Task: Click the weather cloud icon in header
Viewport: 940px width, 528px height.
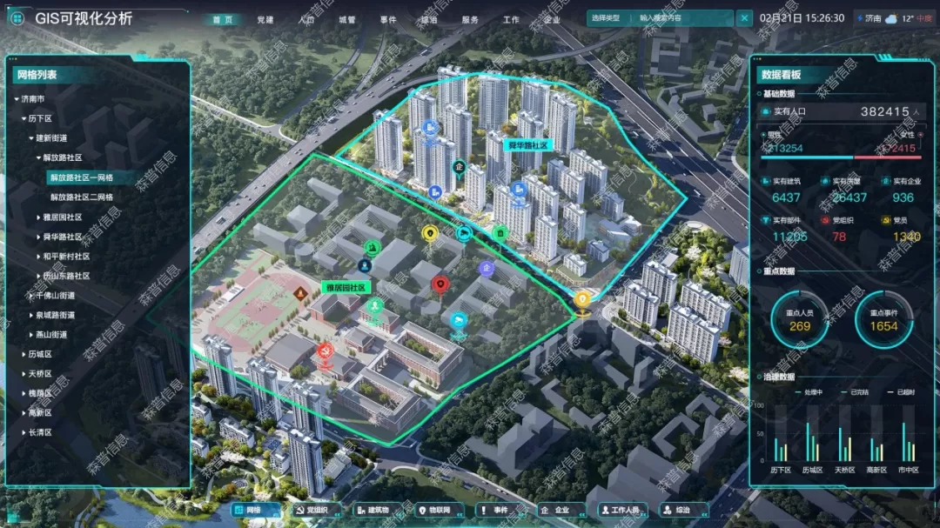Action: pos(890,18)
